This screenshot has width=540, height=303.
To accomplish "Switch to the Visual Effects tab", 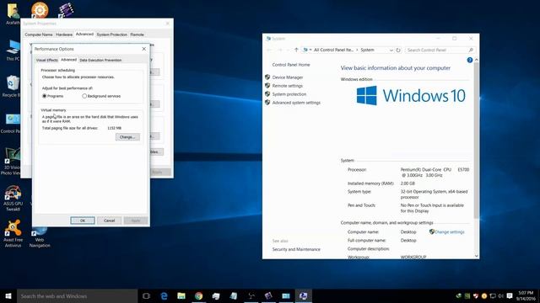I will coord(47,60).
